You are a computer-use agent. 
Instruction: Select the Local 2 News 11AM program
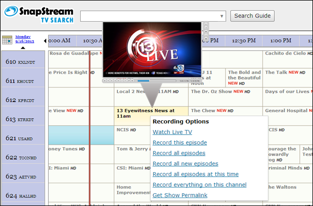pos(151,97)
